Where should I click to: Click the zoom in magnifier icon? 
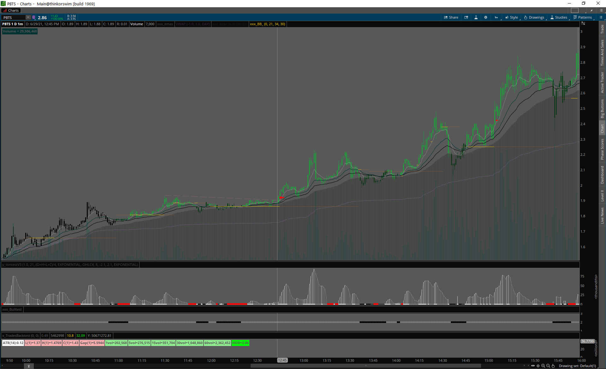point(543,366)
